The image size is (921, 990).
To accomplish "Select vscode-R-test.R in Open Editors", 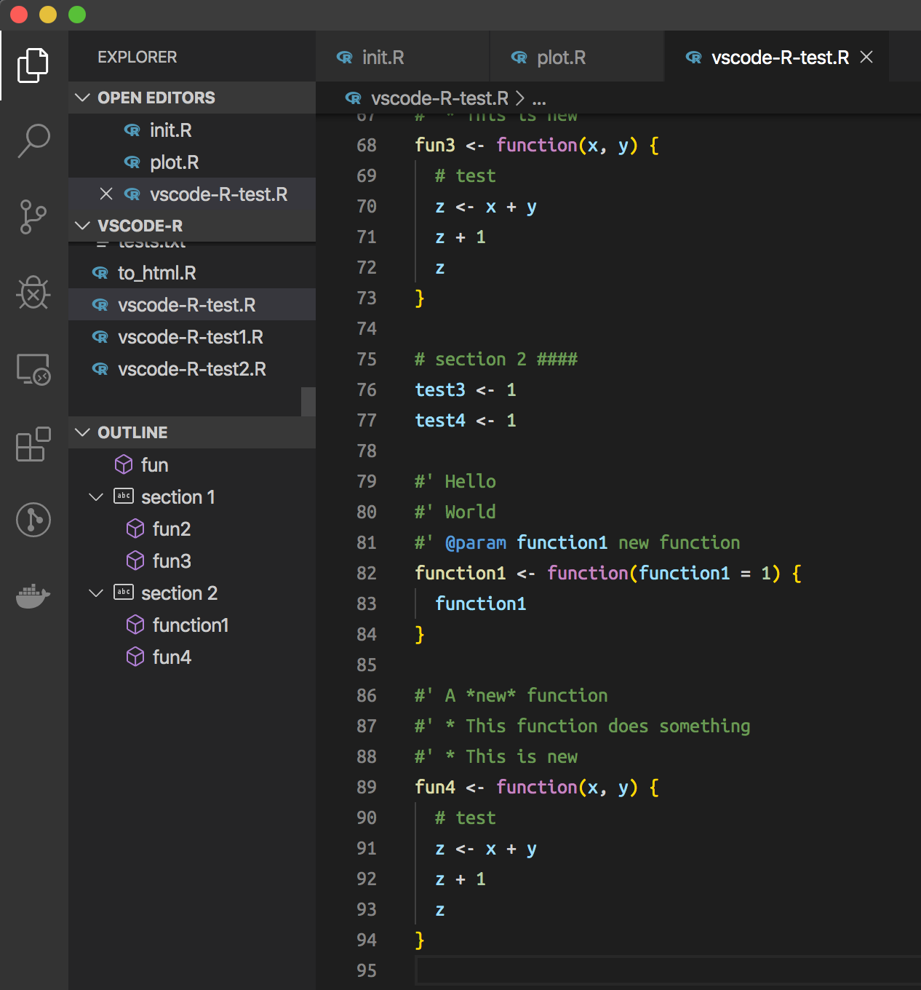I will click(x=192, y=194).
